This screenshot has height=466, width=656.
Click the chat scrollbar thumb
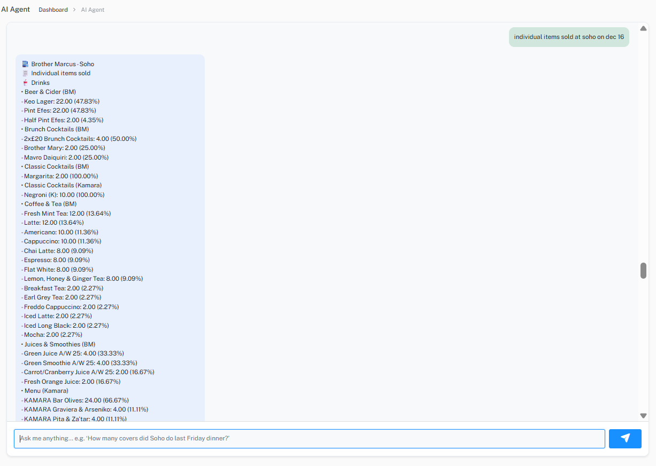pos(643,271)
